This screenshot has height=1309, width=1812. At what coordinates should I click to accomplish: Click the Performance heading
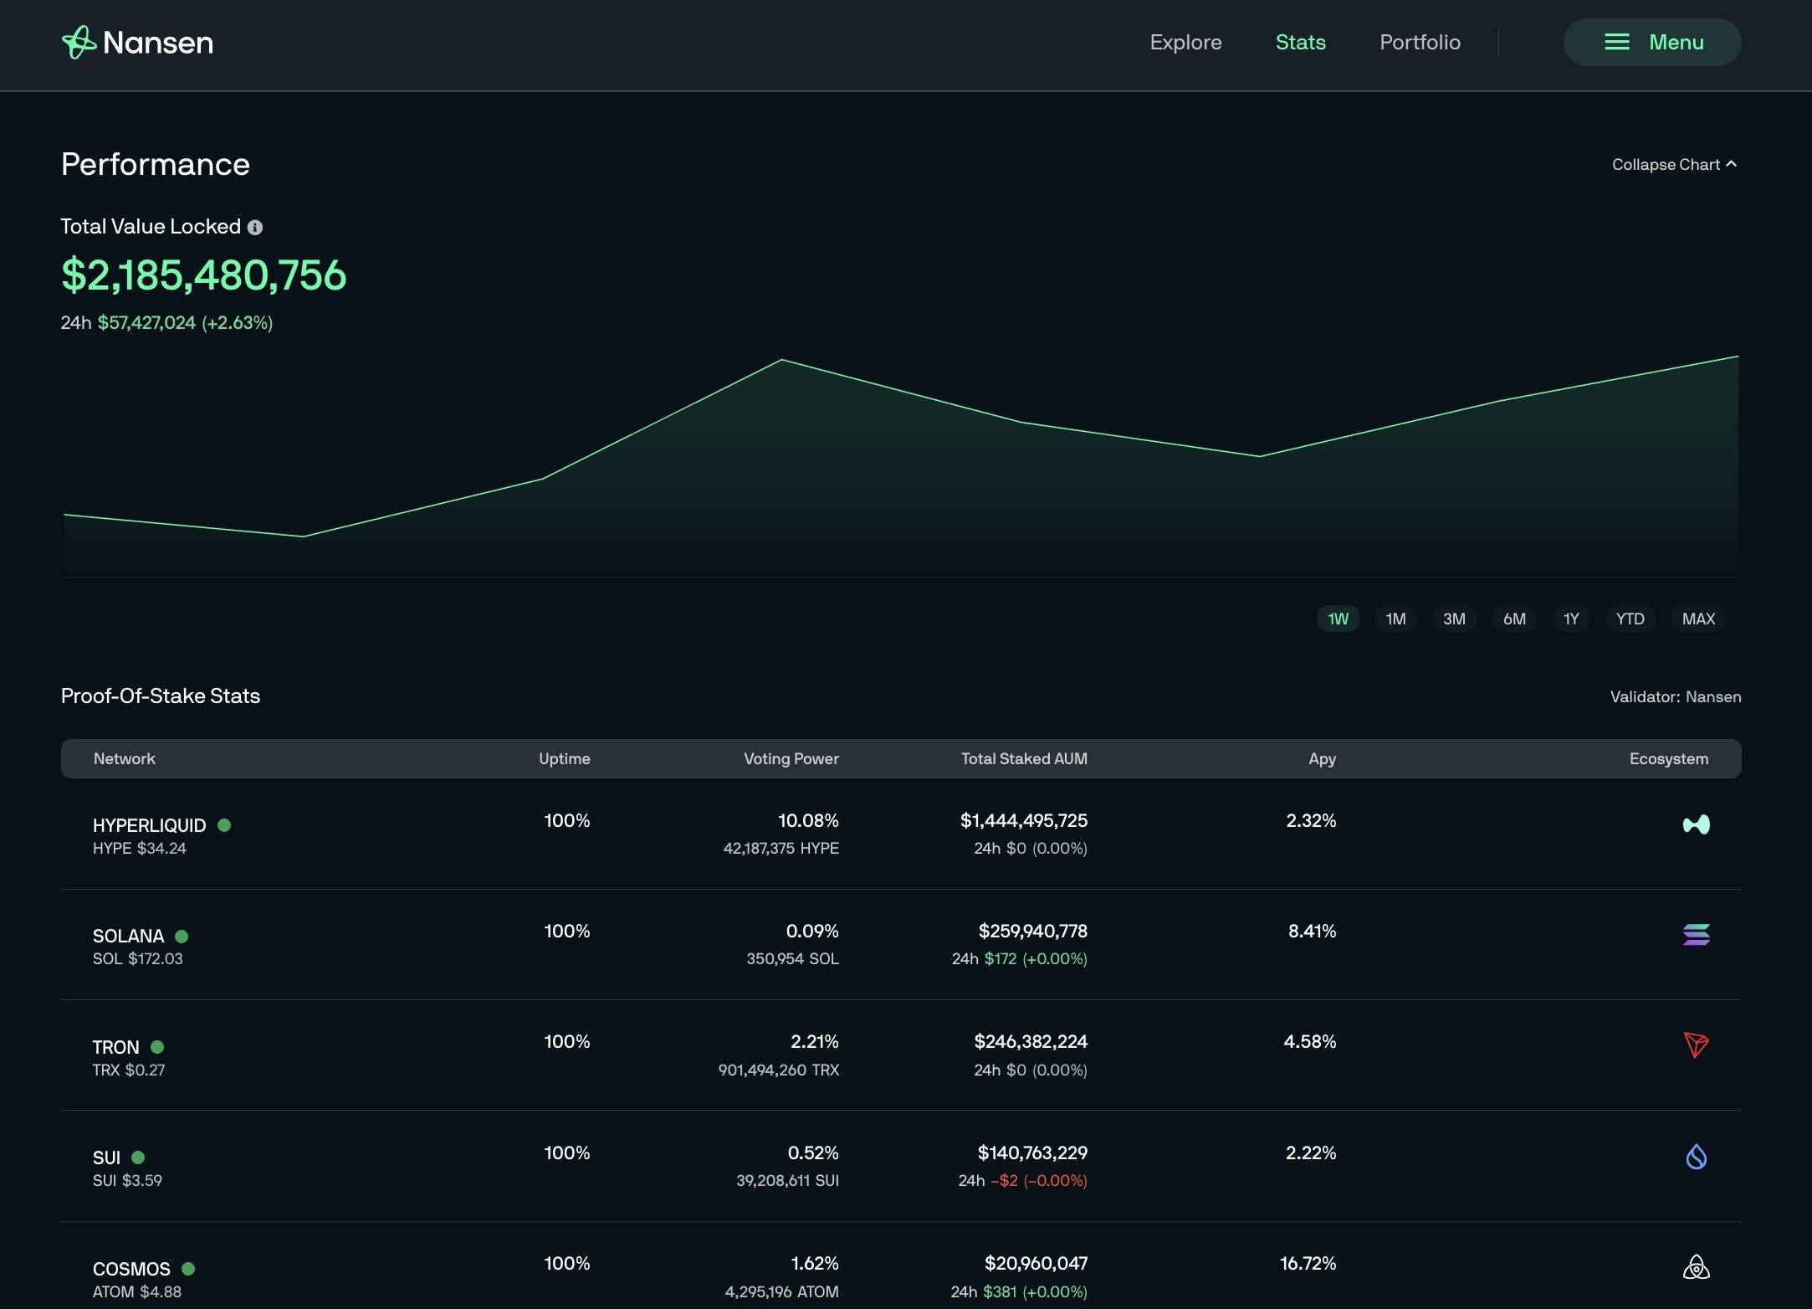(156, 164)
